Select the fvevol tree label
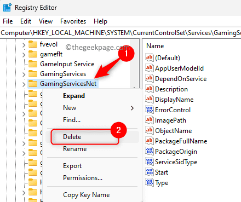241x202 pixels. (x=49, y=44)
